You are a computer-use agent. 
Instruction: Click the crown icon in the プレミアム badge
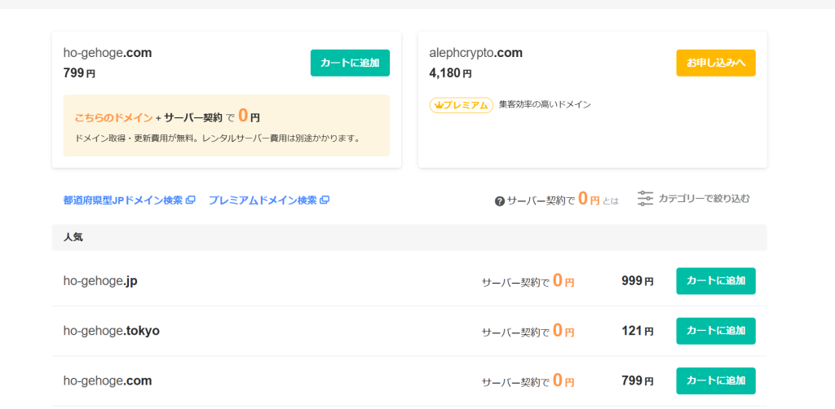click(437, 105)
